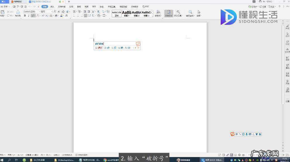Expand the IME candidate list arrow
The image size is (290, 162).
[x=138, y=48]
